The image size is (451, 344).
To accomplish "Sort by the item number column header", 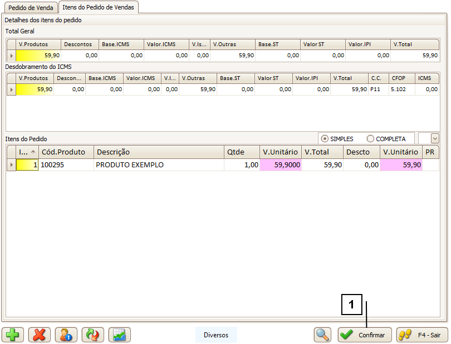I will click(27, 152).
